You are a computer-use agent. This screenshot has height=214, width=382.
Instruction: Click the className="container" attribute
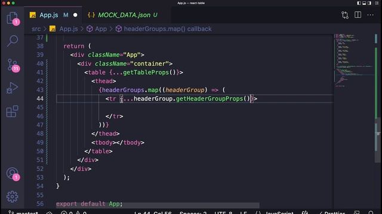click(x=132, y=64)
